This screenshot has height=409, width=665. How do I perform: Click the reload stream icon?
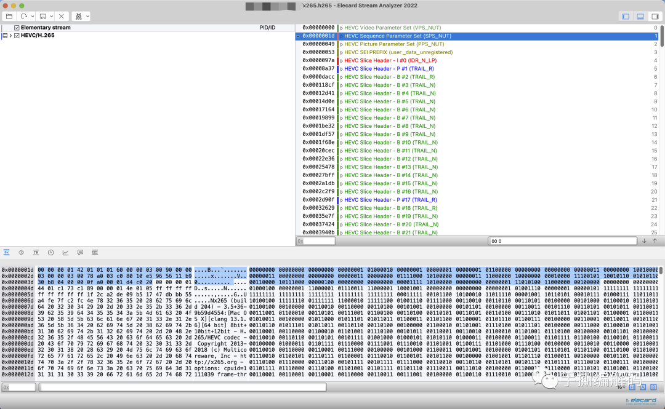point(24,16)
